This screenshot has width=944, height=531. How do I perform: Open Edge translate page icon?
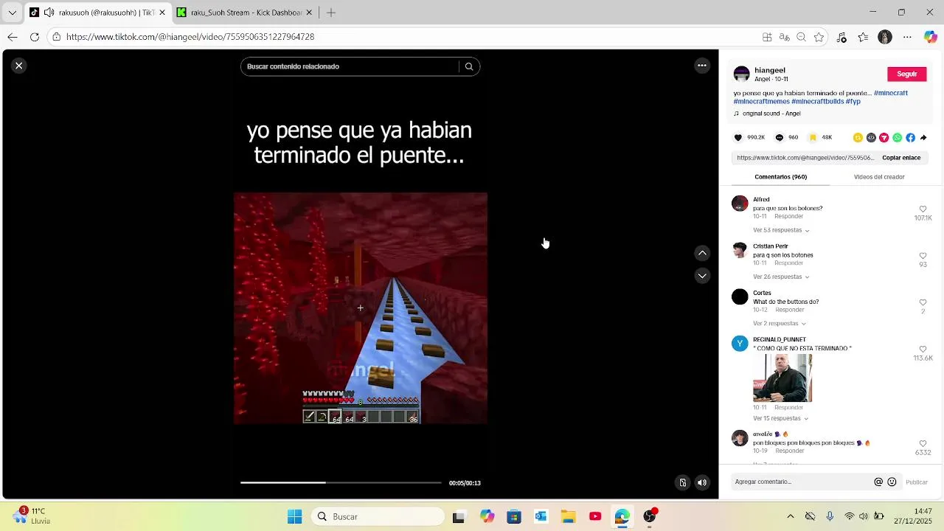(x=784, y=37)
